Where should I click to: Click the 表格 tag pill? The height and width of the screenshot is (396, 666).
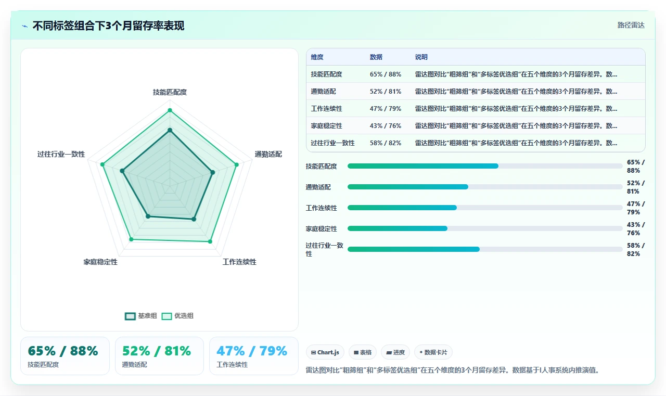pos(363,352)
